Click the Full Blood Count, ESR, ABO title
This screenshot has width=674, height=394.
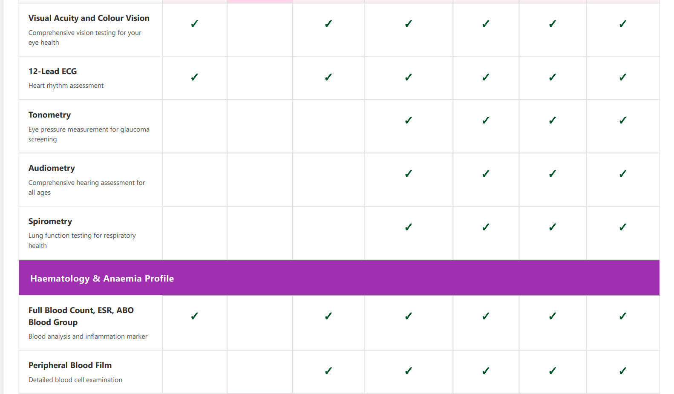tap(81, 311)
